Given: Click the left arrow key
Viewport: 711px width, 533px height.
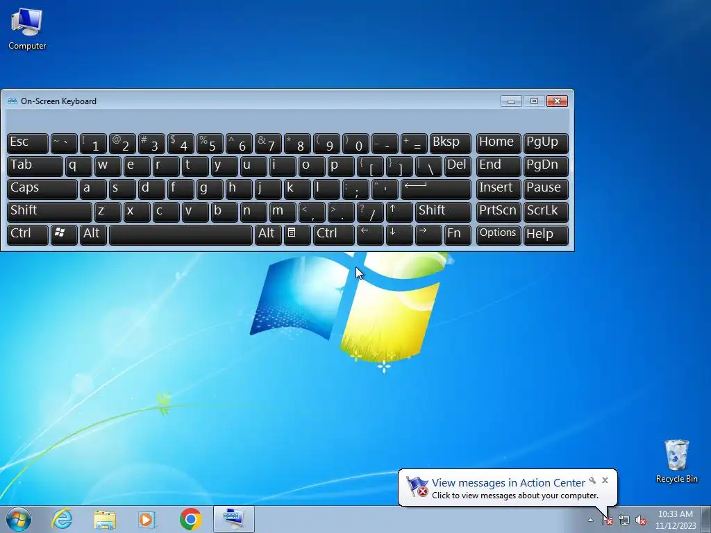Looking at the screenshot, I should [370, 235].
